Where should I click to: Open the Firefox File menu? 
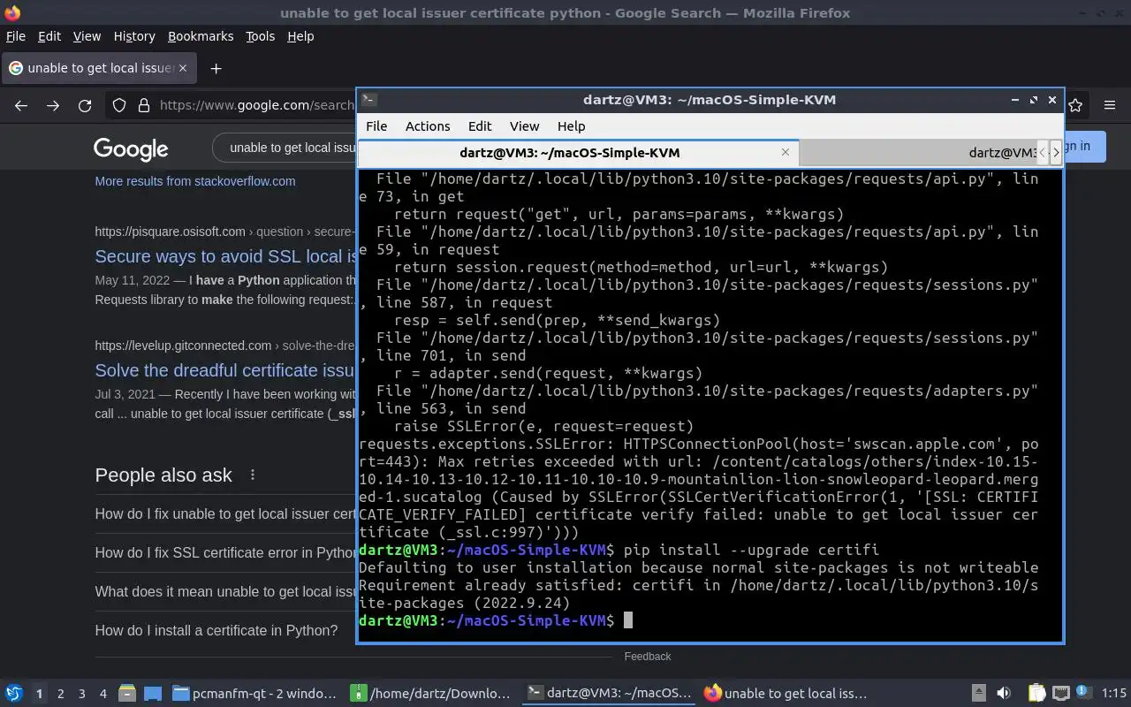16,36
